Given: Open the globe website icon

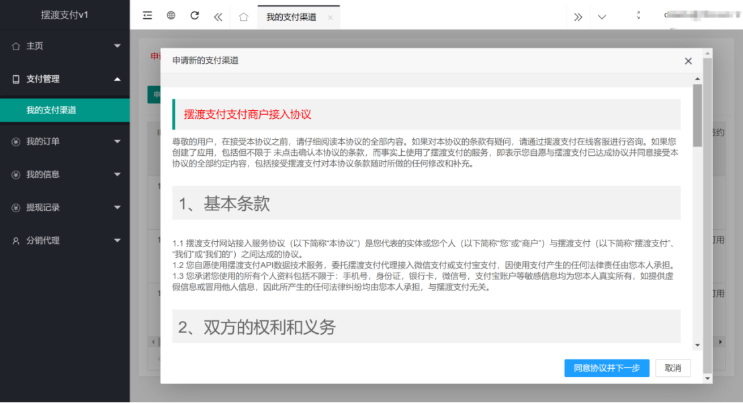Looking at the screenshot, I should pos(171,15).
